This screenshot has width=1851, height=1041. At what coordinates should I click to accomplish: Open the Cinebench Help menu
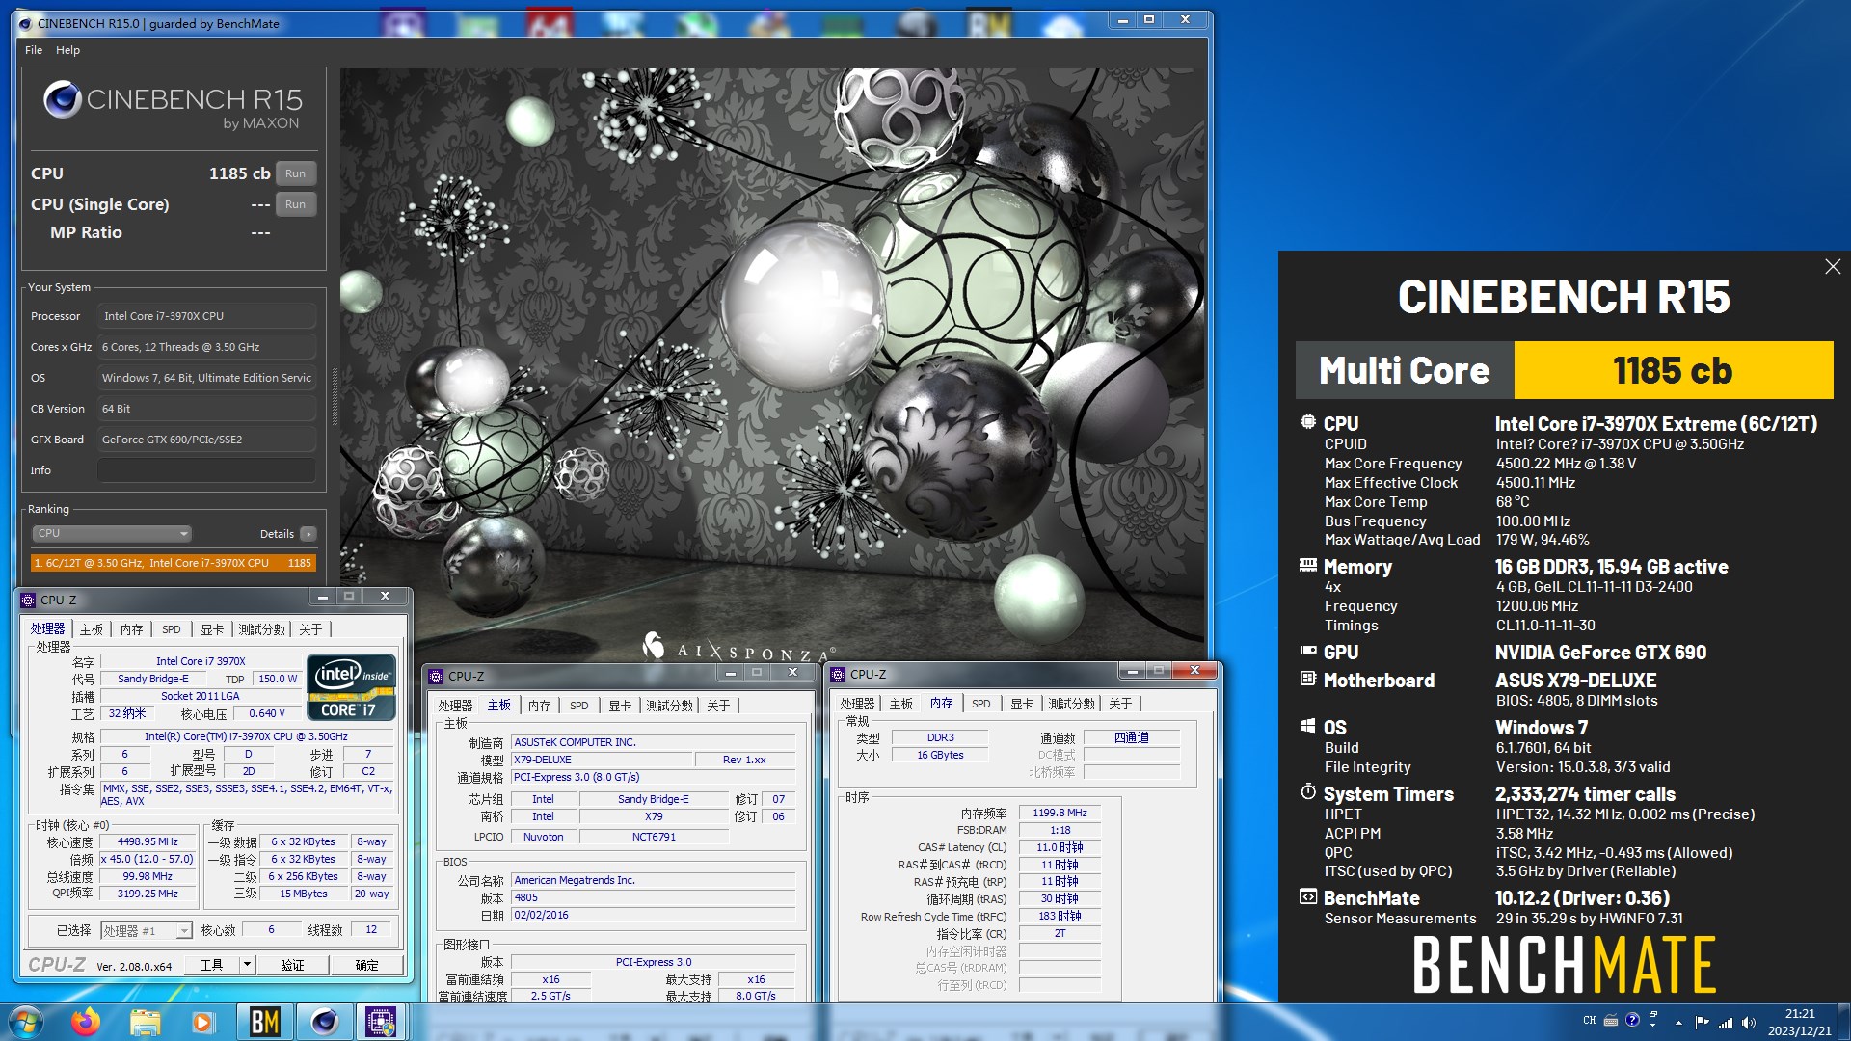click(x=67, y=50)
